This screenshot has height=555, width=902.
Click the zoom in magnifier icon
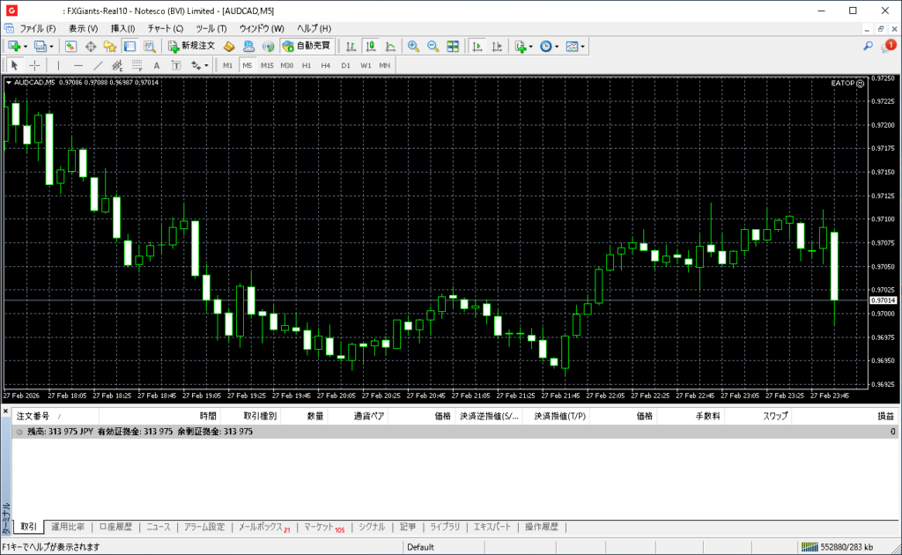412,46
